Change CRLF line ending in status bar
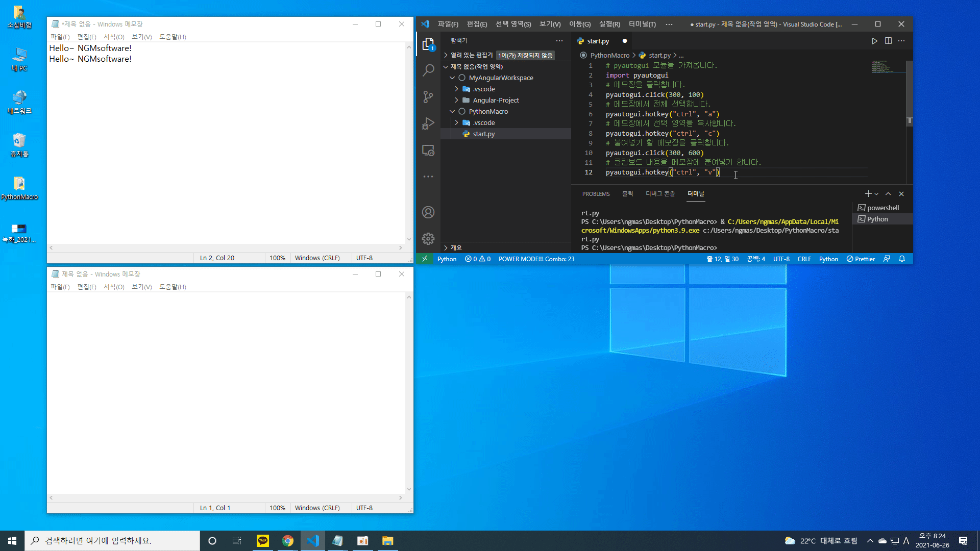Image resolution: width=980 pixels, height=551 pixels. [x=804, y=259]
